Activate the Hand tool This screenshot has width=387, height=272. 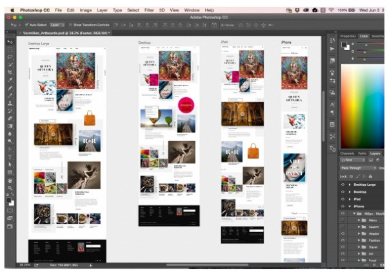(x=10, y=181)
